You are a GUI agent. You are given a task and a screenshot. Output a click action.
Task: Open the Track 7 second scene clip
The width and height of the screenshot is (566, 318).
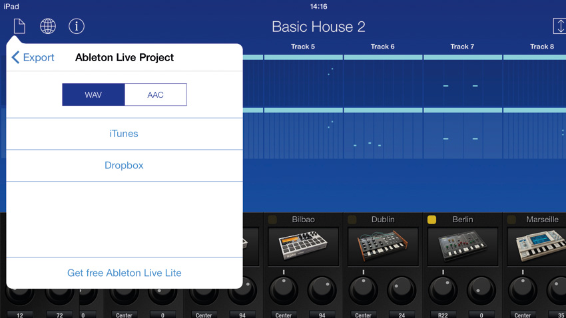pyautogui.click(x=463, y=134)
